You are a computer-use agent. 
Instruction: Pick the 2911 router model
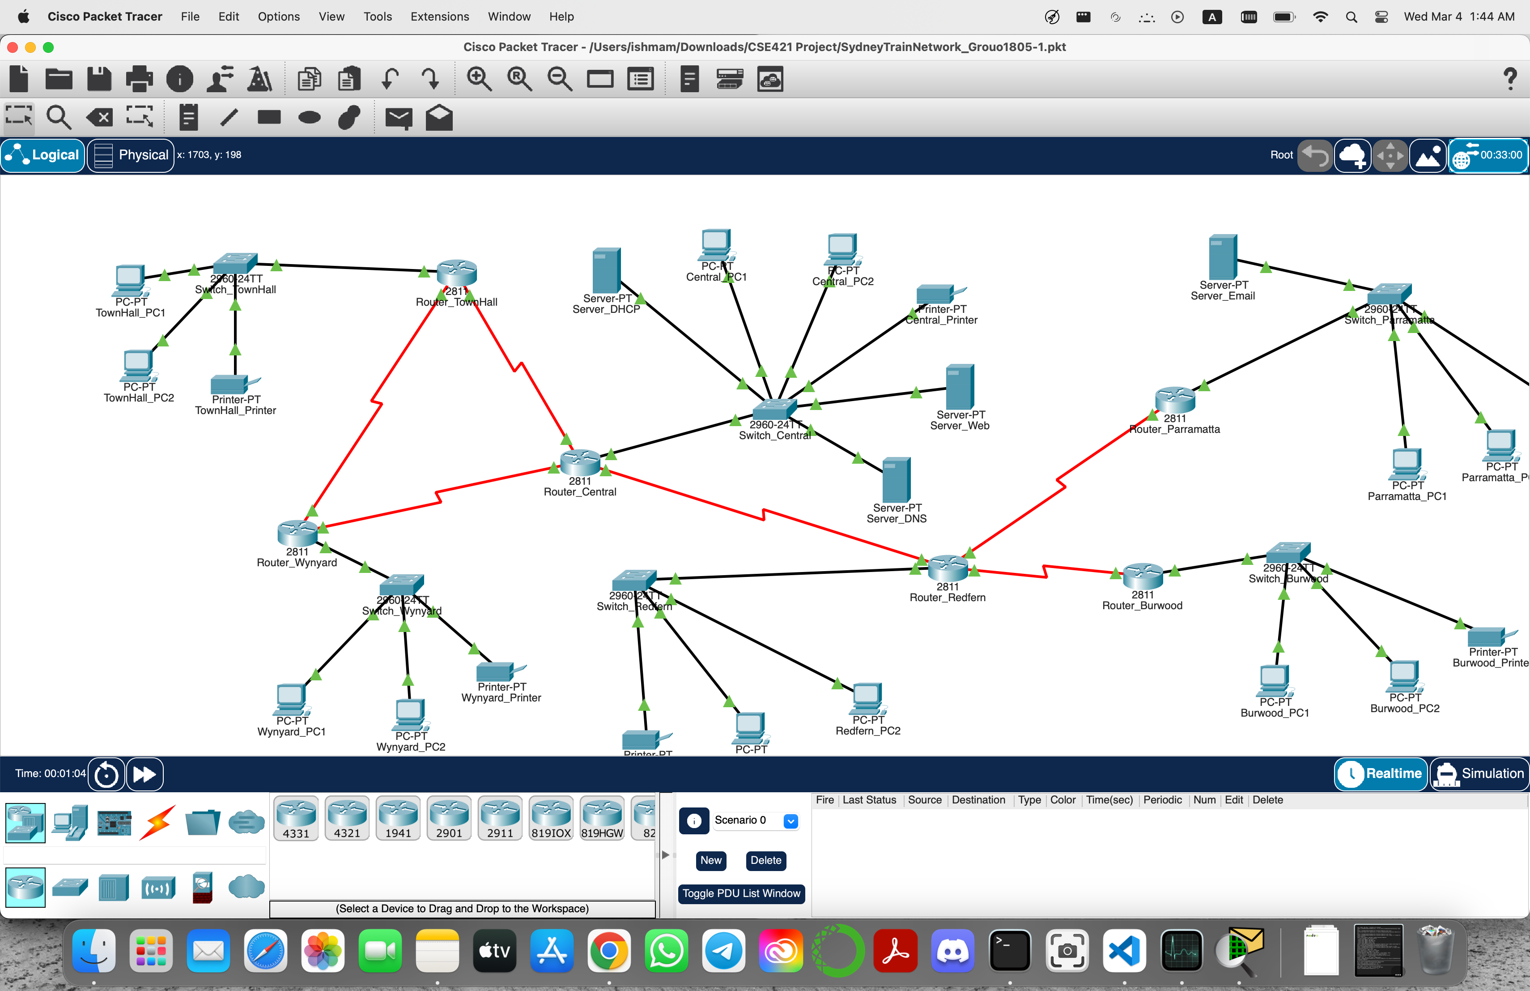500,817
